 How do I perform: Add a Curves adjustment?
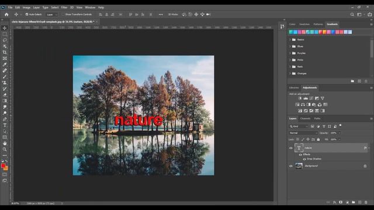click(311, 99)
